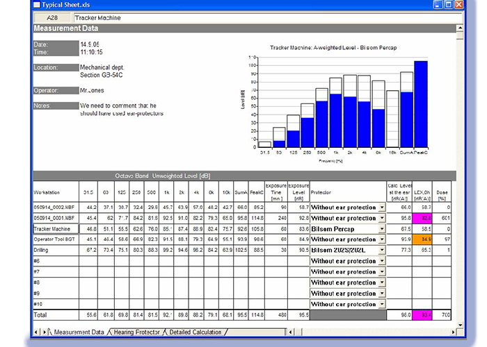Click the Measurement Data header bar
Image resolution: width=487 pixels, height=347 pixels.
click(245, 28)
